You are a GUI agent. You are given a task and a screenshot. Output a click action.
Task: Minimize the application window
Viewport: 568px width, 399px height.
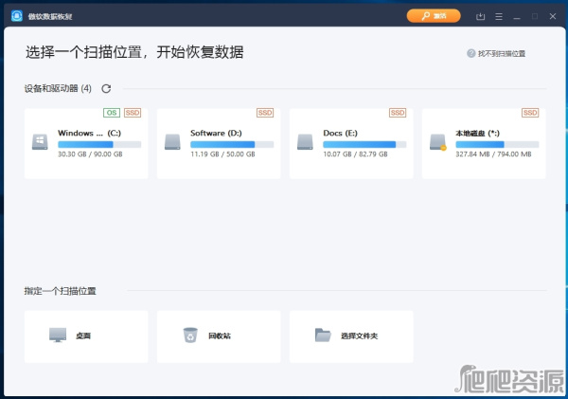point(517,17)
